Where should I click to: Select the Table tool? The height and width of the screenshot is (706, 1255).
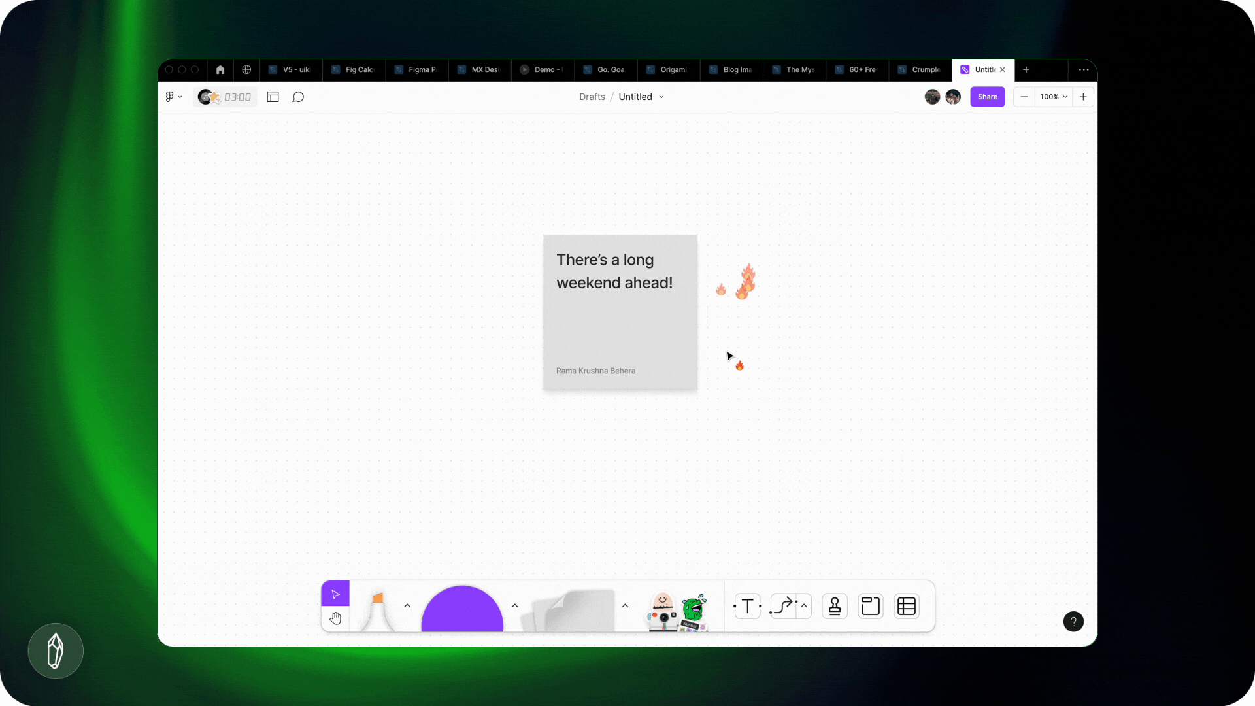click(907, 606)
